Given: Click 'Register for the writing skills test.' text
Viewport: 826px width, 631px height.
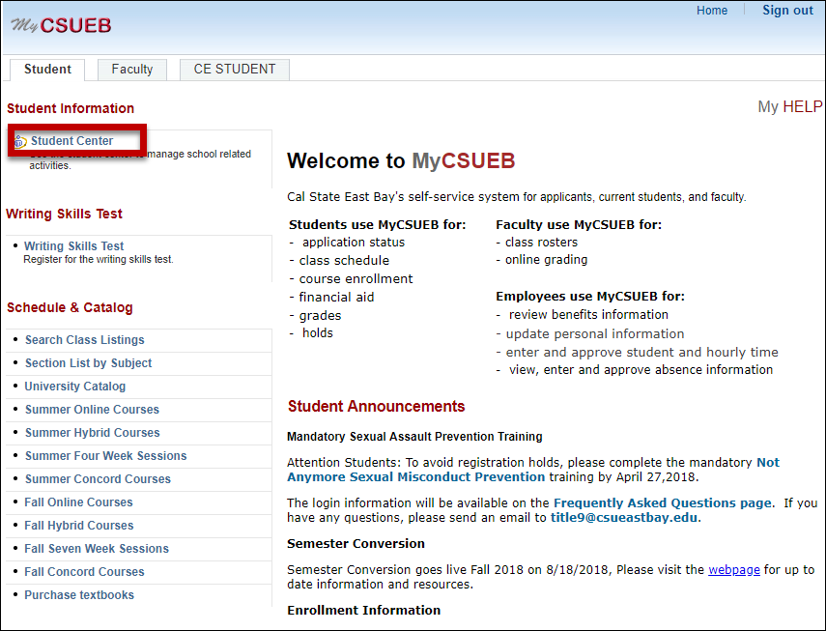Looking at the screenshot, I should coord(99,259).
